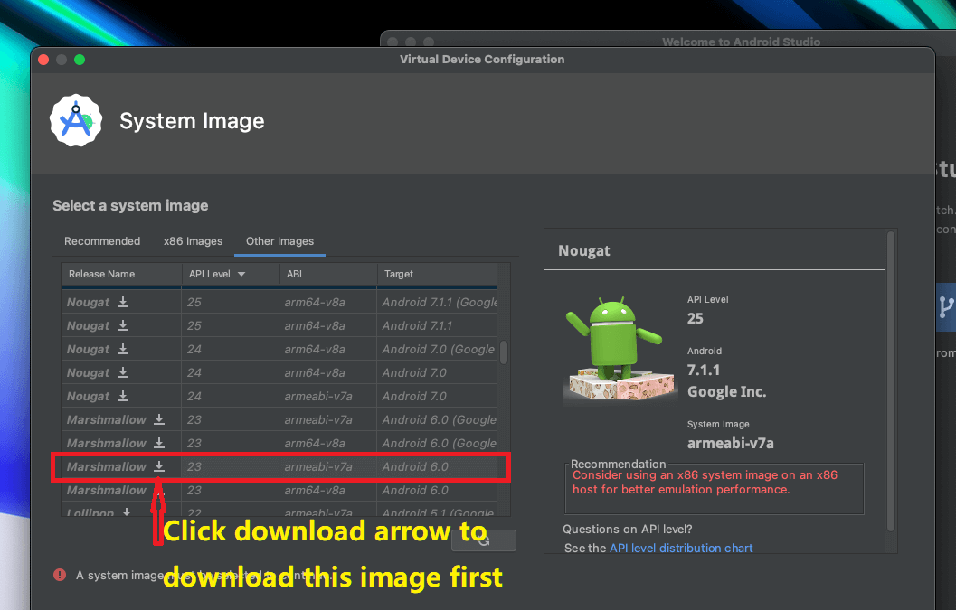Download Marshmallow armeabi-v7a Android 6.0 (Google image
Screen dimensions: 956x610
(x=159, y=419)
